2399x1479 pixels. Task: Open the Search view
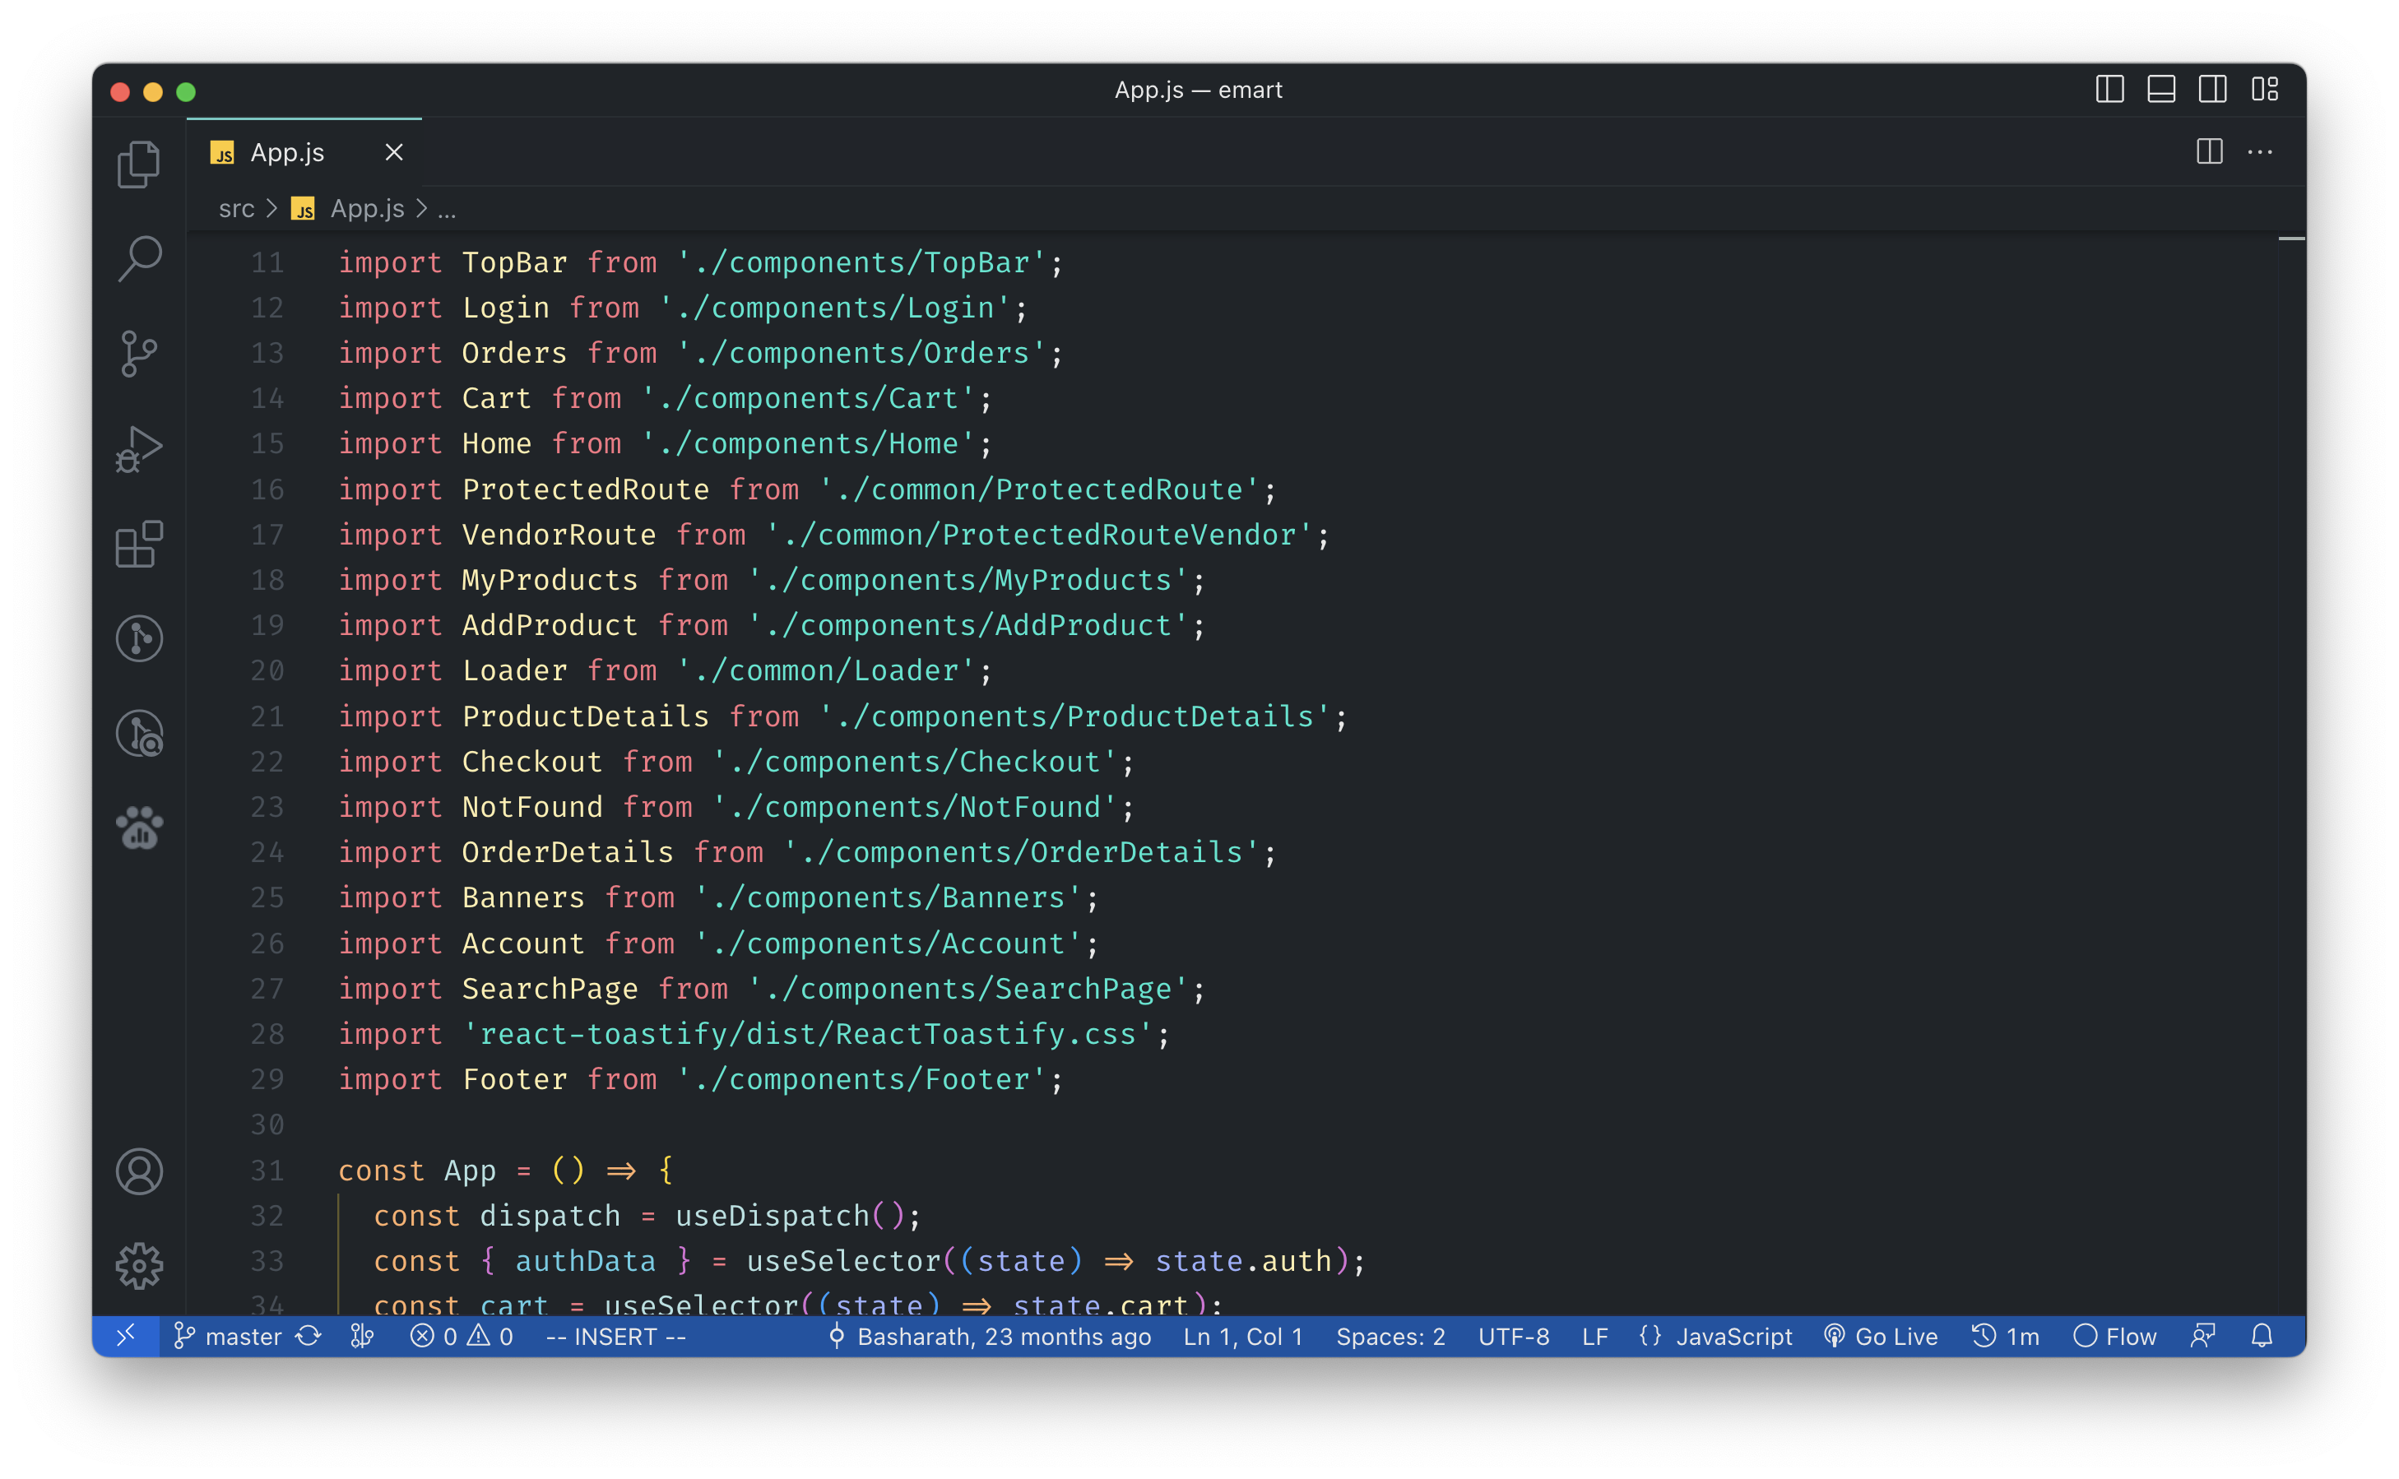139,259
